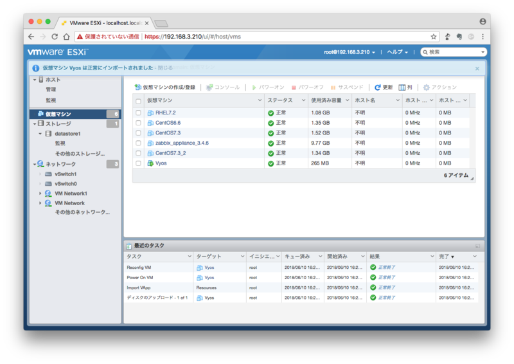Click the create/register VM icon
The width and height of the screenshot is (514, 364).
pos(137,87)
